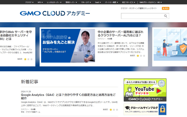Screen dimensions: 187x117
Task: Open the グローバルサインブログ banner
Action: click(145, 109)
